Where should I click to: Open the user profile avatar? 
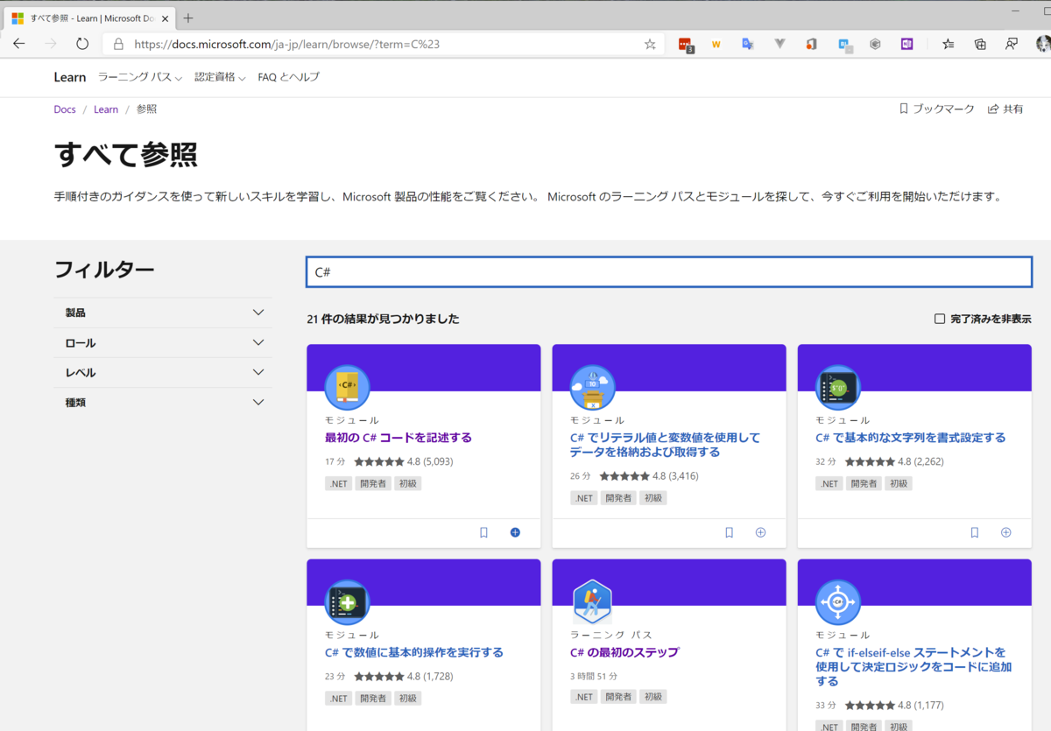[1043, 44]
